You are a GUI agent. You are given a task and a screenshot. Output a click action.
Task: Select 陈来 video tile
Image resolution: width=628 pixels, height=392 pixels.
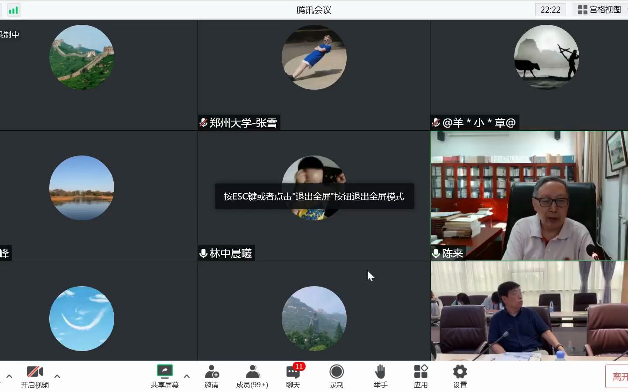(x=529, y=196)
